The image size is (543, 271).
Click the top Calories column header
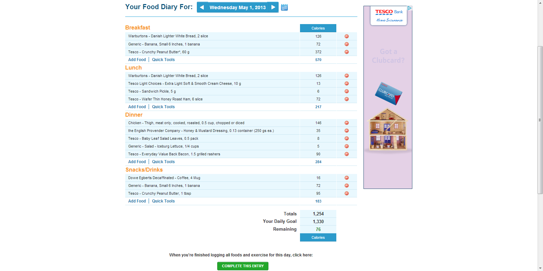(318, 28)
